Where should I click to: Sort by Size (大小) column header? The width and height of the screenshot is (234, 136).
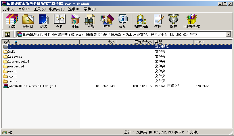pos(98,42)
